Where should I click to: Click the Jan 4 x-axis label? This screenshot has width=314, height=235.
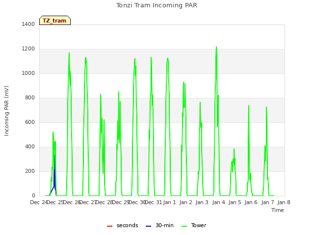click(218, 202)
